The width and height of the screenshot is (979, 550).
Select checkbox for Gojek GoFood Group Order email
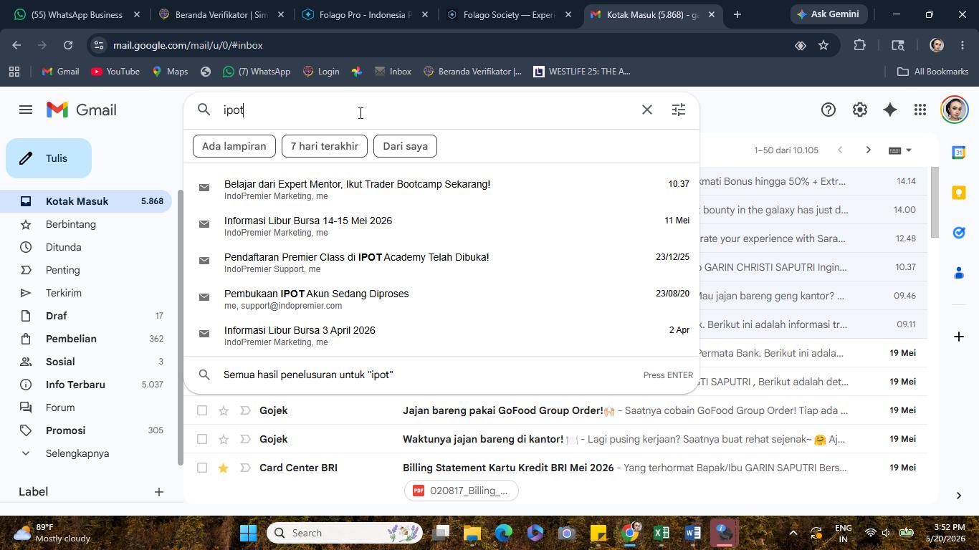(202, 410)
